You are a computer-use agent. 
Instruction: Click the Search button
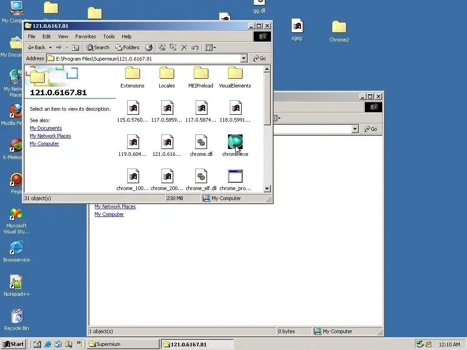click(x=98, y=47)
